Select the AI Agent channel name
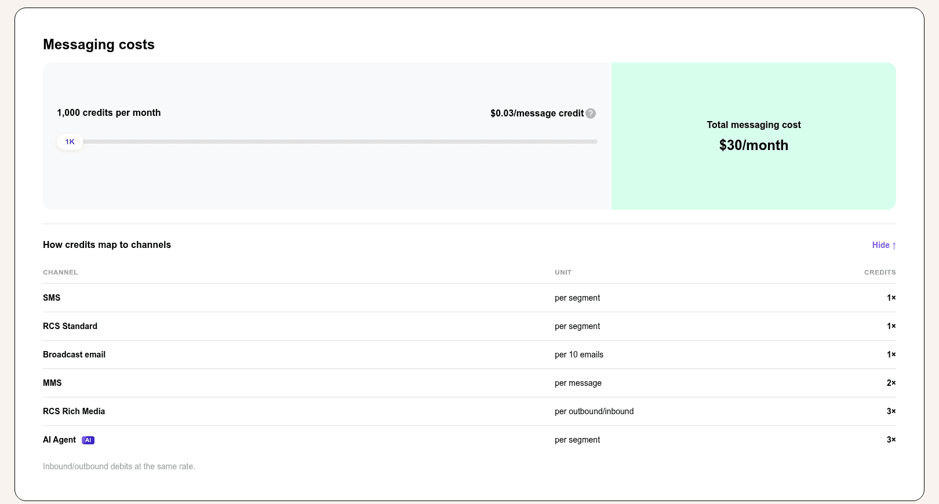Image resolution: width=939 pixels, height=504 pixels. [59, 440]
